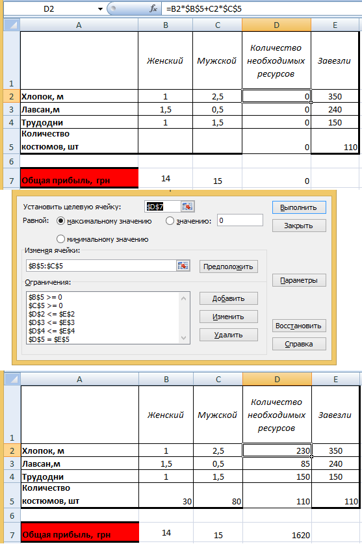Click the range selector icon beside $B$5:$C$5 field

pyautogui.click(x=183, y=266)
